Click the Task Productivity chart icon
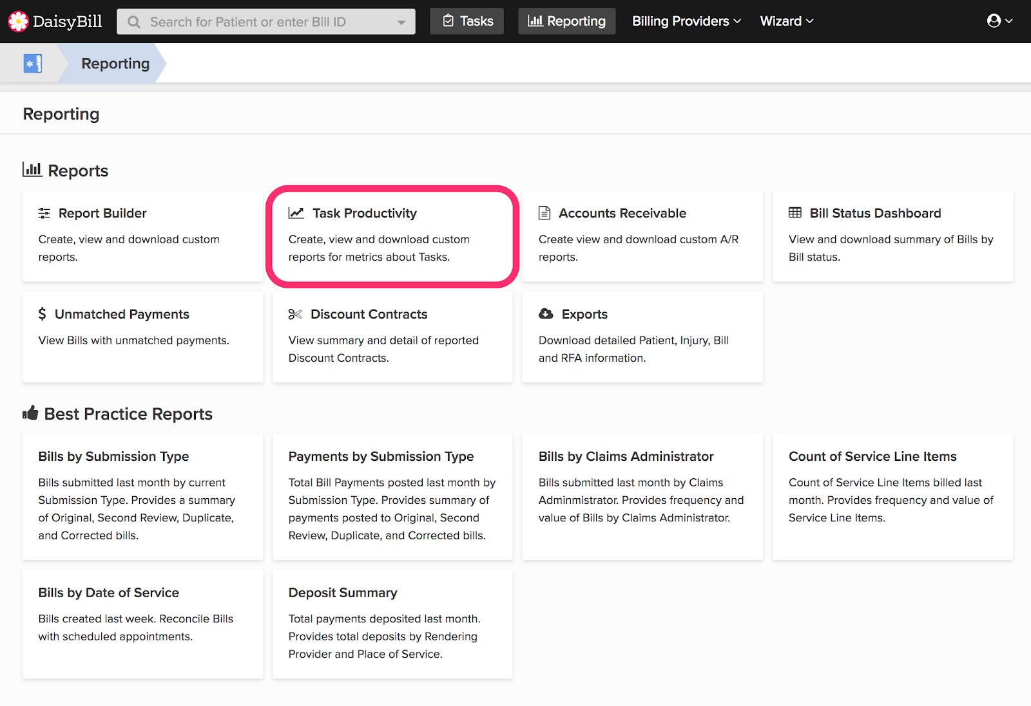Viewport: 1031px width, 706px height. click(x=296, y=213)
